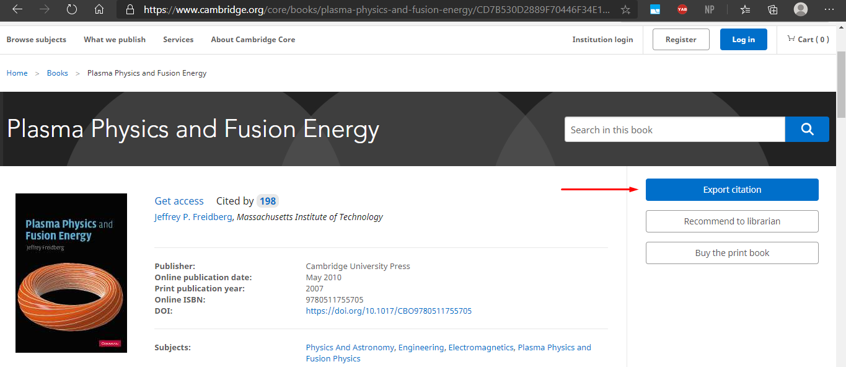Open the shopping Cart
The image size is (846, 367).
[808, 39]
